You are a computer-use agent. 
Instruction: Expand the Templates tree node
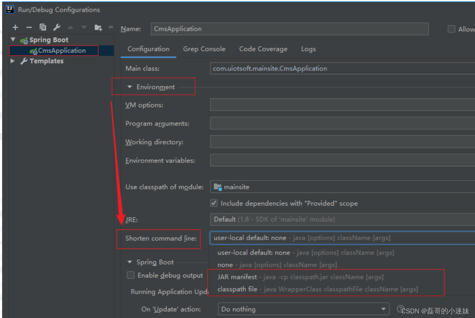13,61
